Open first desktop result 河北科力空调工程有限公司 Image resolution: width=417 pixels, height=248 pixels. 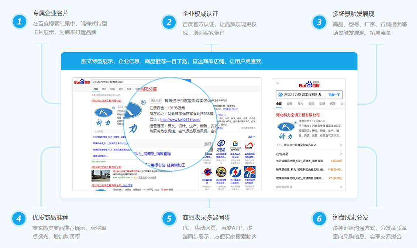(106, 101)
